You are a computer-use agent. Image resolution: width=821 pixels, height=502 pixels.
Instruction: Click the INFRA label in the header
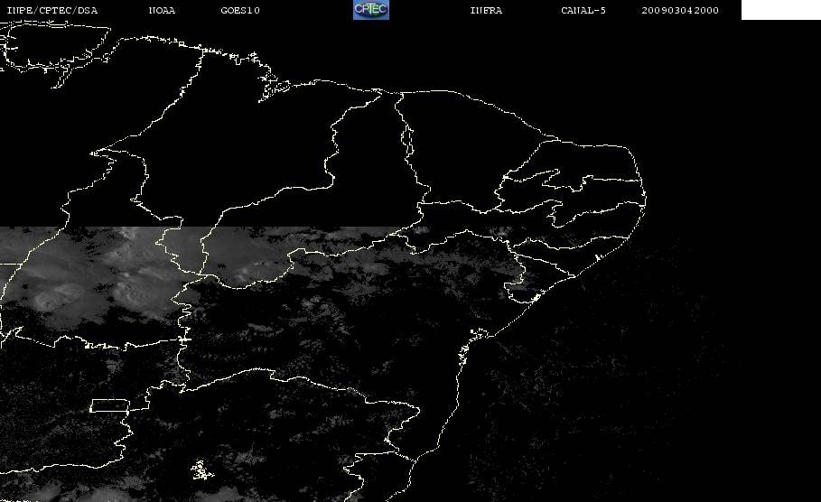click(486, 11)
